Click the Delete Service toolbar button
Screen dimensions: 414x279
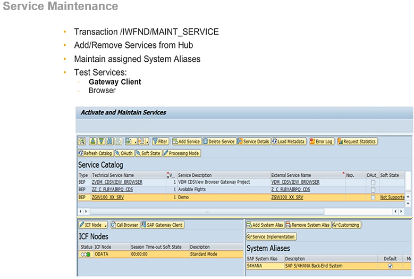pos(218,142)
